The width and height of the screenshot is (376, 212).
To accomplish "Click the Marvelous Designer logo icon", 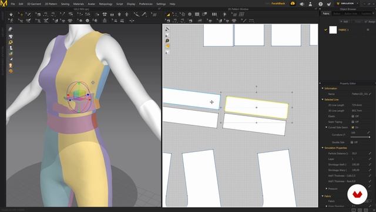I will pyautogui.click(x=4, y=4).
